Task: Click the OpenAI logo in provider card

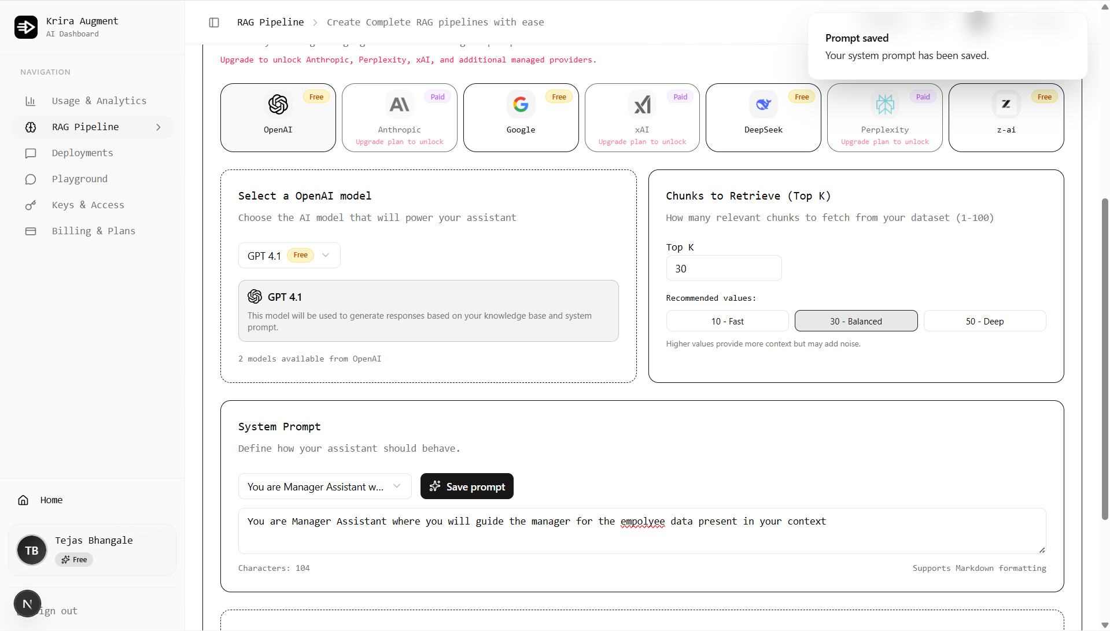Action: (278, 105)
